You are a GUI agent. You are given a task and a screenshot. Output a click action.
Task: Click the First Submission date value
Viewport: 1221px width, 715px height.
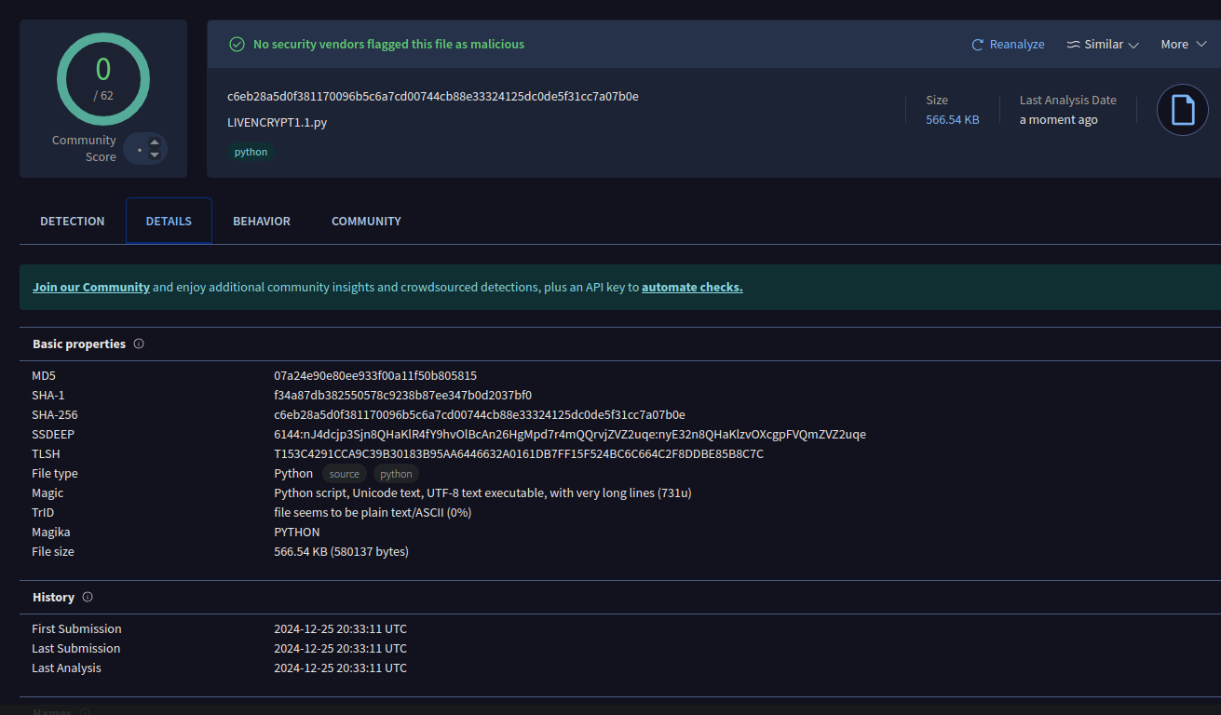(340, 628)
